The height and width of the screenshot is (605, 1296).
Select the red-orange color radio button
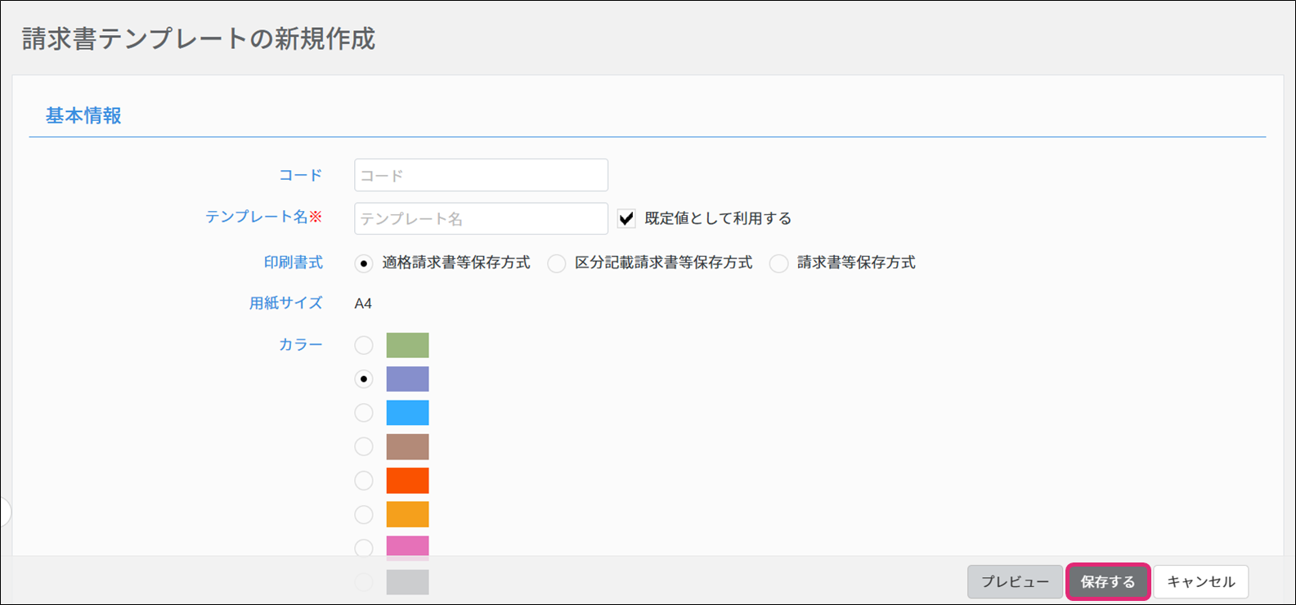tap(364, 481)
